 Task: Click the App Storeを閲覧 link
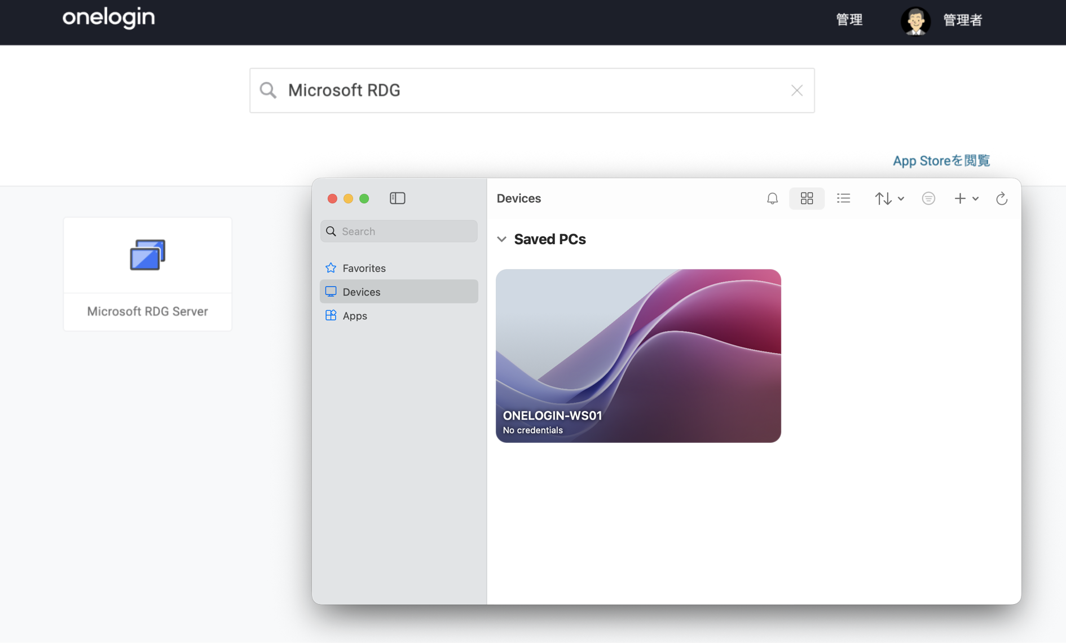point(941,161)
